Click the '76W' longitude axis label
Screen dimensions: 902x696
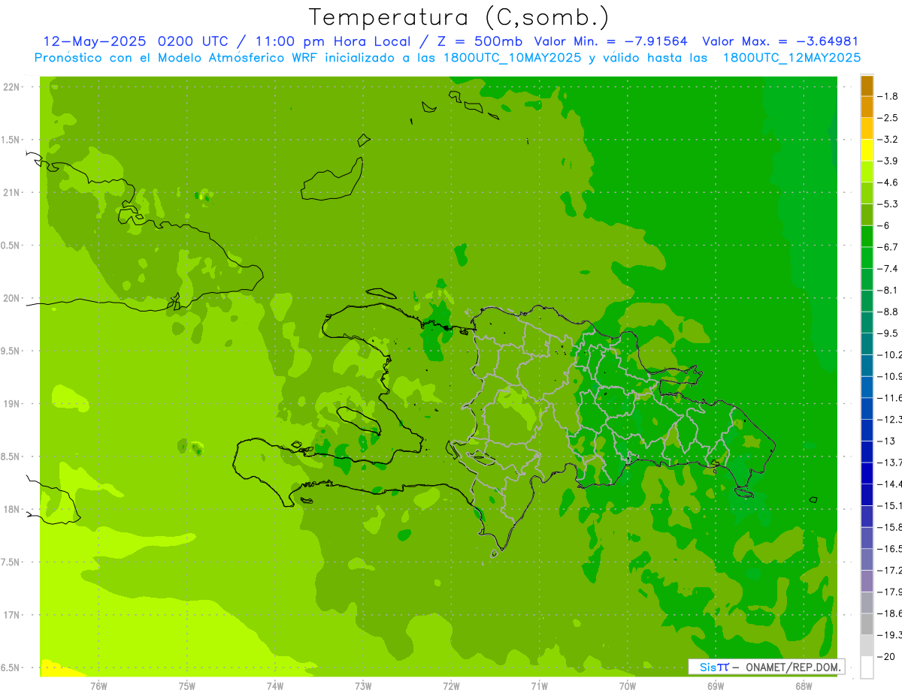98,686
